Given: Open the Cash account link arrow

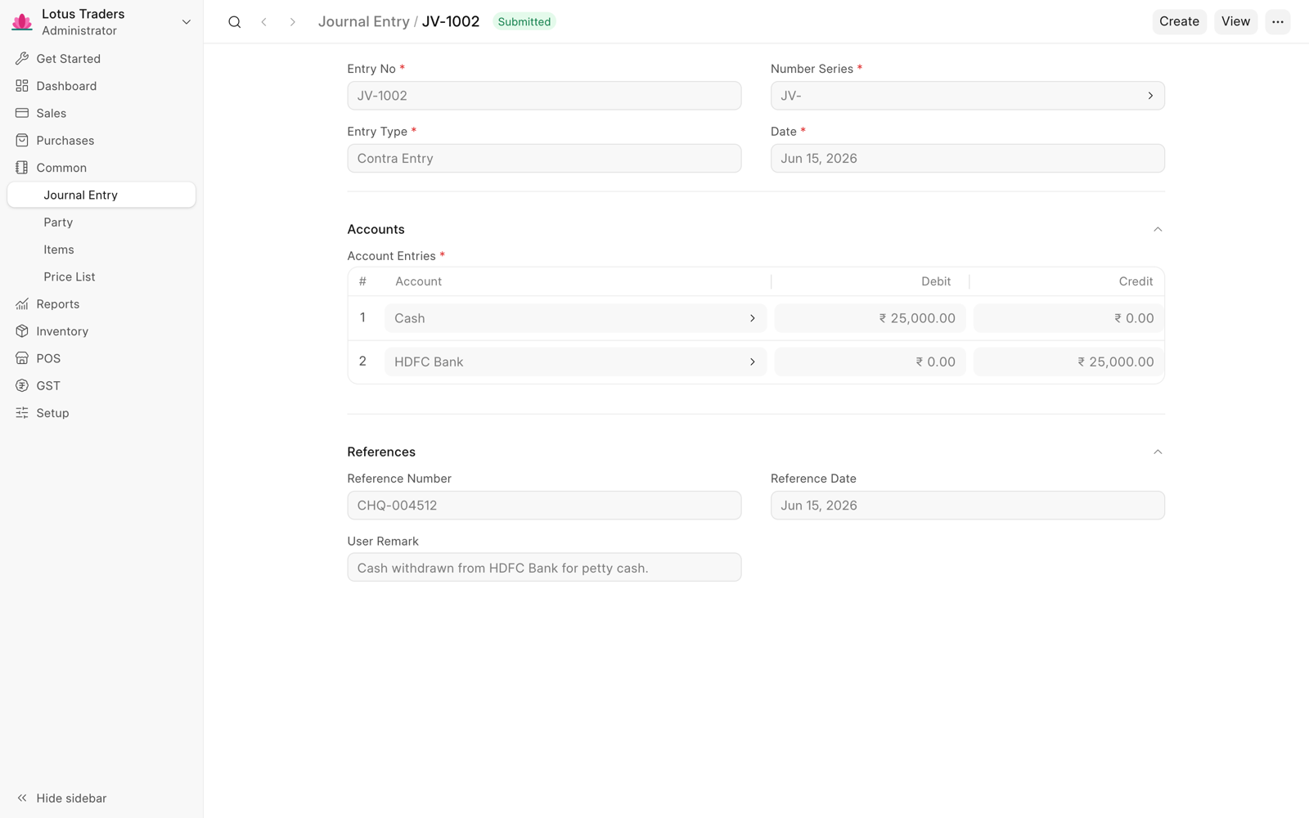Looking at the screenshot, I should [x=753, y=318].
